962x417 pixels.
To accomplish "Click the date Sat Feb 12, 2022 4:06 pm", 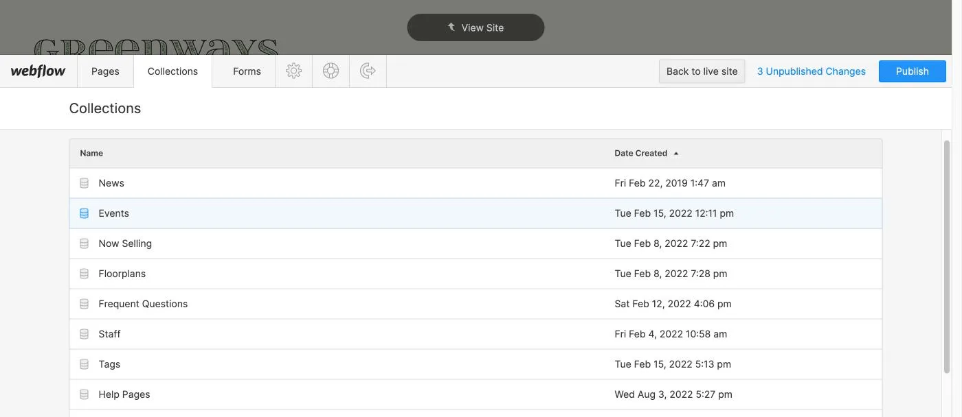I will (x=673, y=304).
